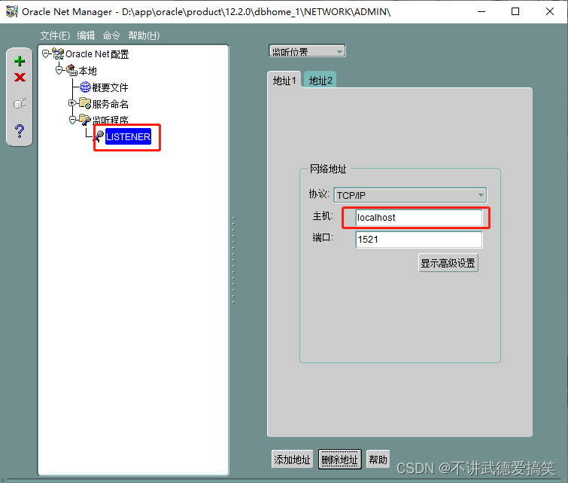Expand the 服务命名 tree node
The width and height of the screenshot is (568, 483).
pyautogui.click(x=72, y=103)
